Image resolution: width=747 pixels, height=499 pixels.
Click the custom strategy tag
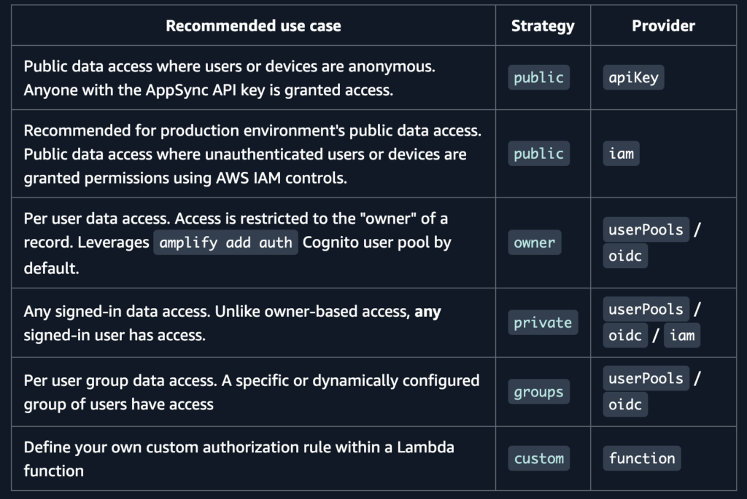[538, 458]
